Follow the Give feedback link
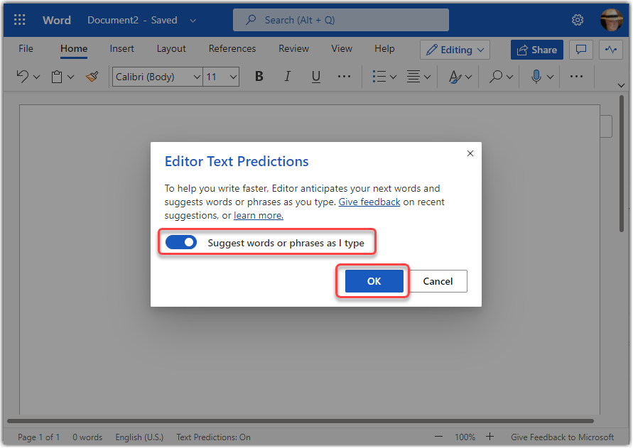This screenshot has height=448, width=633. pos(369,202)
